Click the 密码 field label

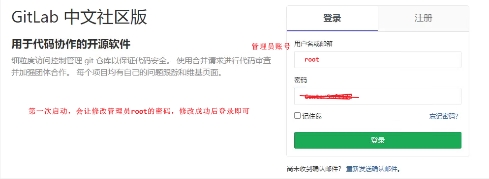coord(301,80)
